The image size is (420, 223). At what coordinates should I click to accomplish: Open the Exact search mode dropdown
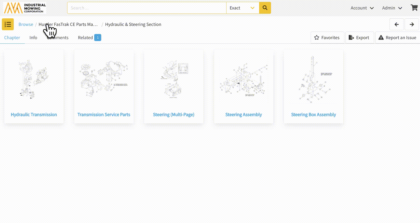pyautogui.click(x=242, y=8)
